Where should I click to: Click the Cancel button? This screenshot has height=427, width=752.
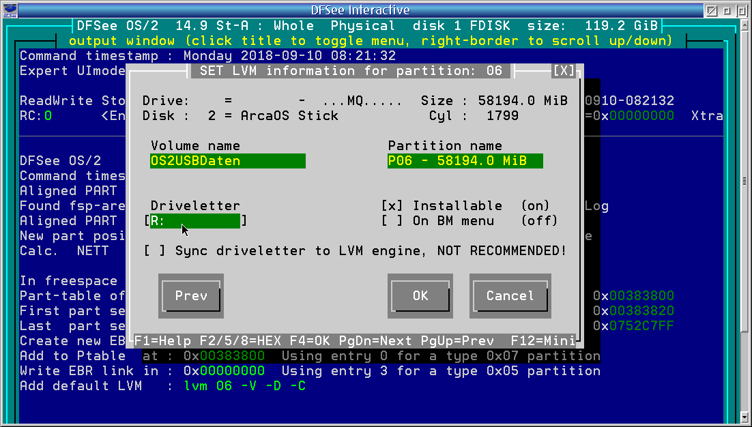point(510,295)
